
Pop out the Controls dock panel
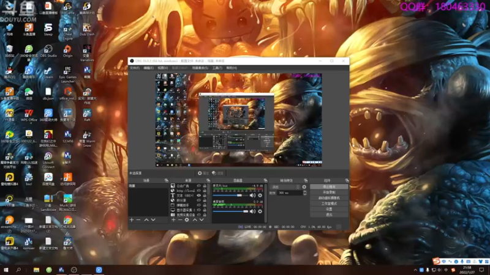click(x=347, y=180)
